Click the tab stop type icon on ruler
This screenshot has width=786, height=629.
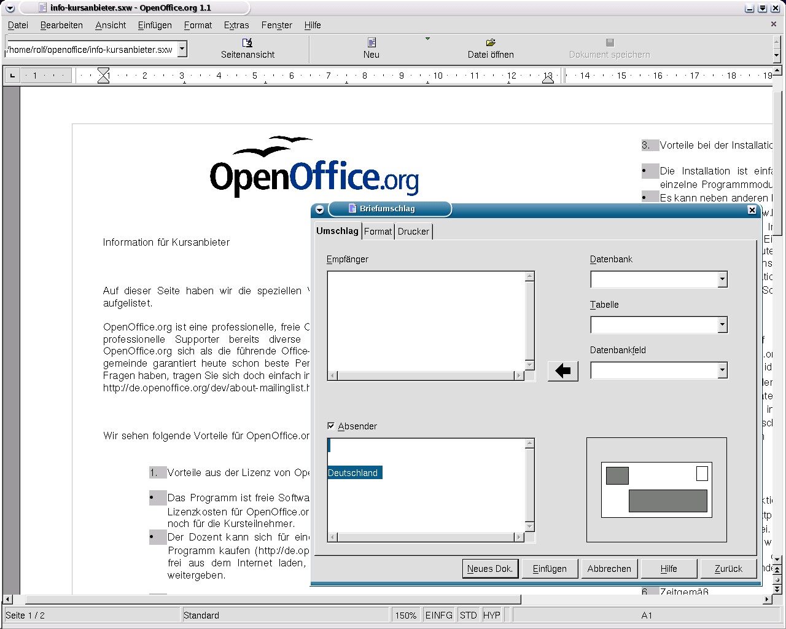pyautogui.click(x=12, y=76)
